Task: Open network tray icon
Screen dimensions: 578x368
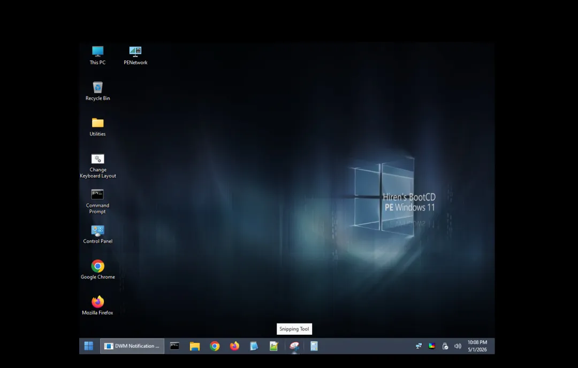Action: (419, 346)
